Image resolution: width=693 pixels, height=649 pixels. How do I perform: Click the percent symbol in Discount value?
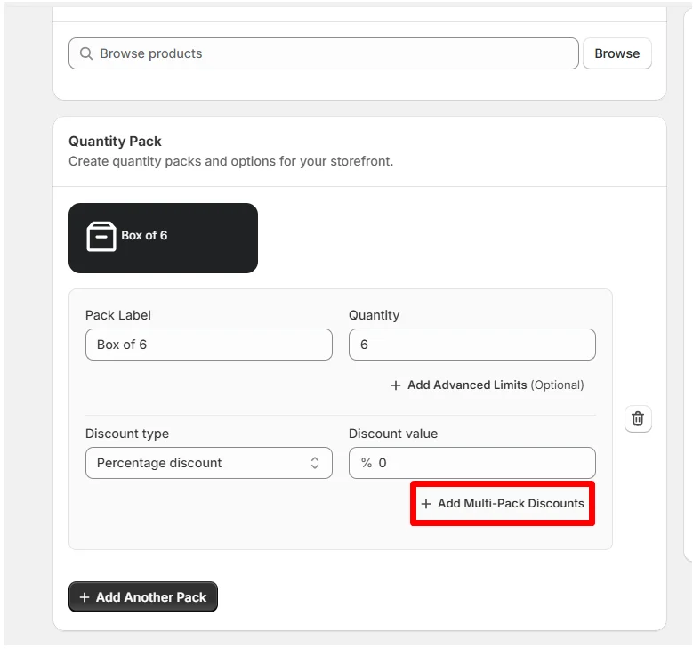tap(367, 463)
